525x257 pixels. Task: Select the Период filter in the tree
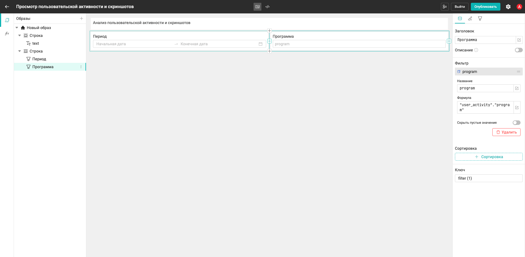pyautogui.click(x=39, y=59)
